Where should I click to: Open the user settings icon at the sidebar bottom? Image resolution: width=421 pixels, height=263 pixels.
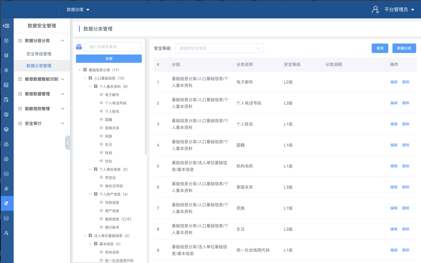click(6, 233)
